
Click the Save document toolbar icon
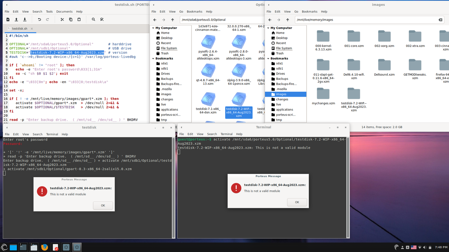[x=25, y=19]
